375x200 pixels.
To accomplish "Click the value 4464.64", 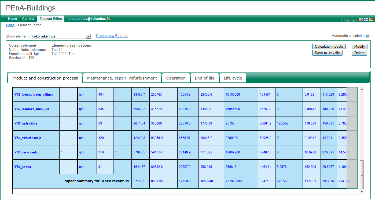I will [266, 167].
